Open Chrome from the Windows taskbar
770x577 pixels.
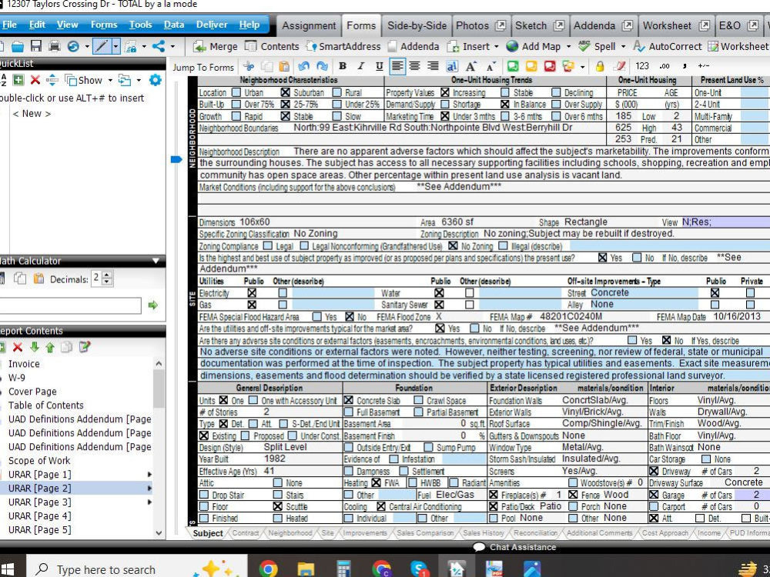pos(268,569)
